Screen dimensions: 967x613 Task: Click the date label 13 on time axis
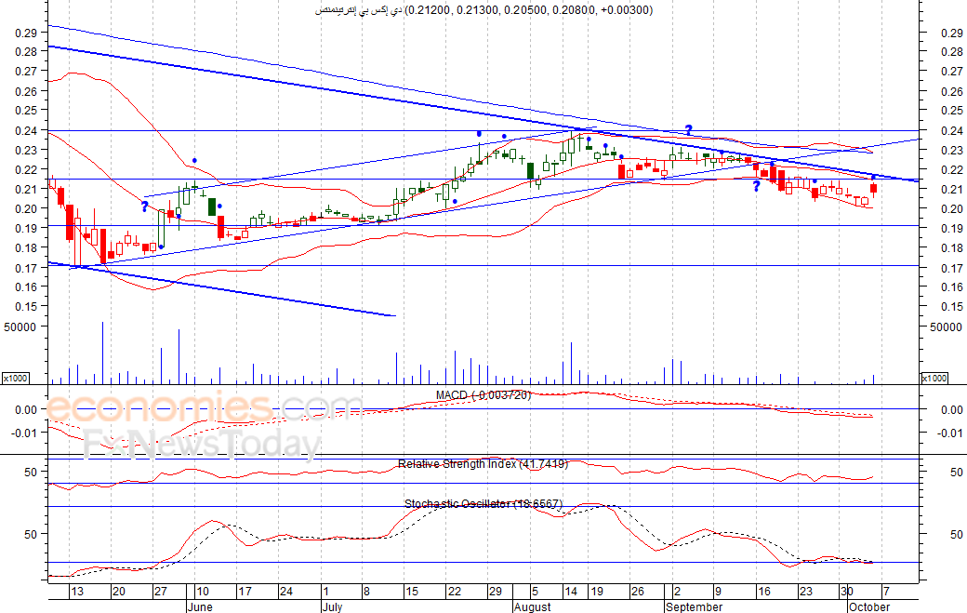pos(76,592)
